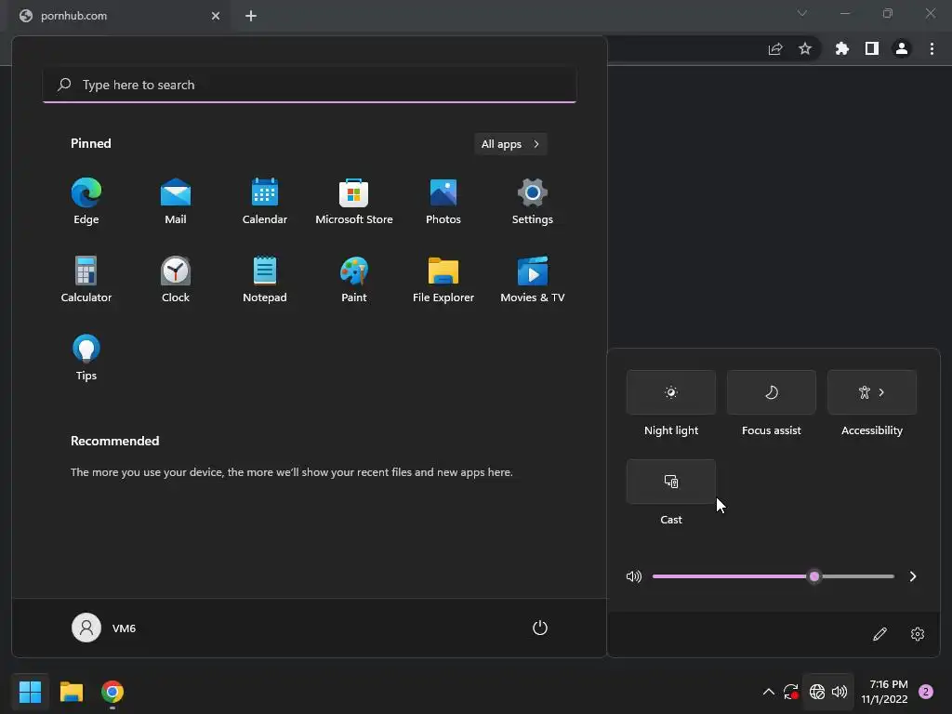Click the Start menu search box

click(x=310, y=85)
